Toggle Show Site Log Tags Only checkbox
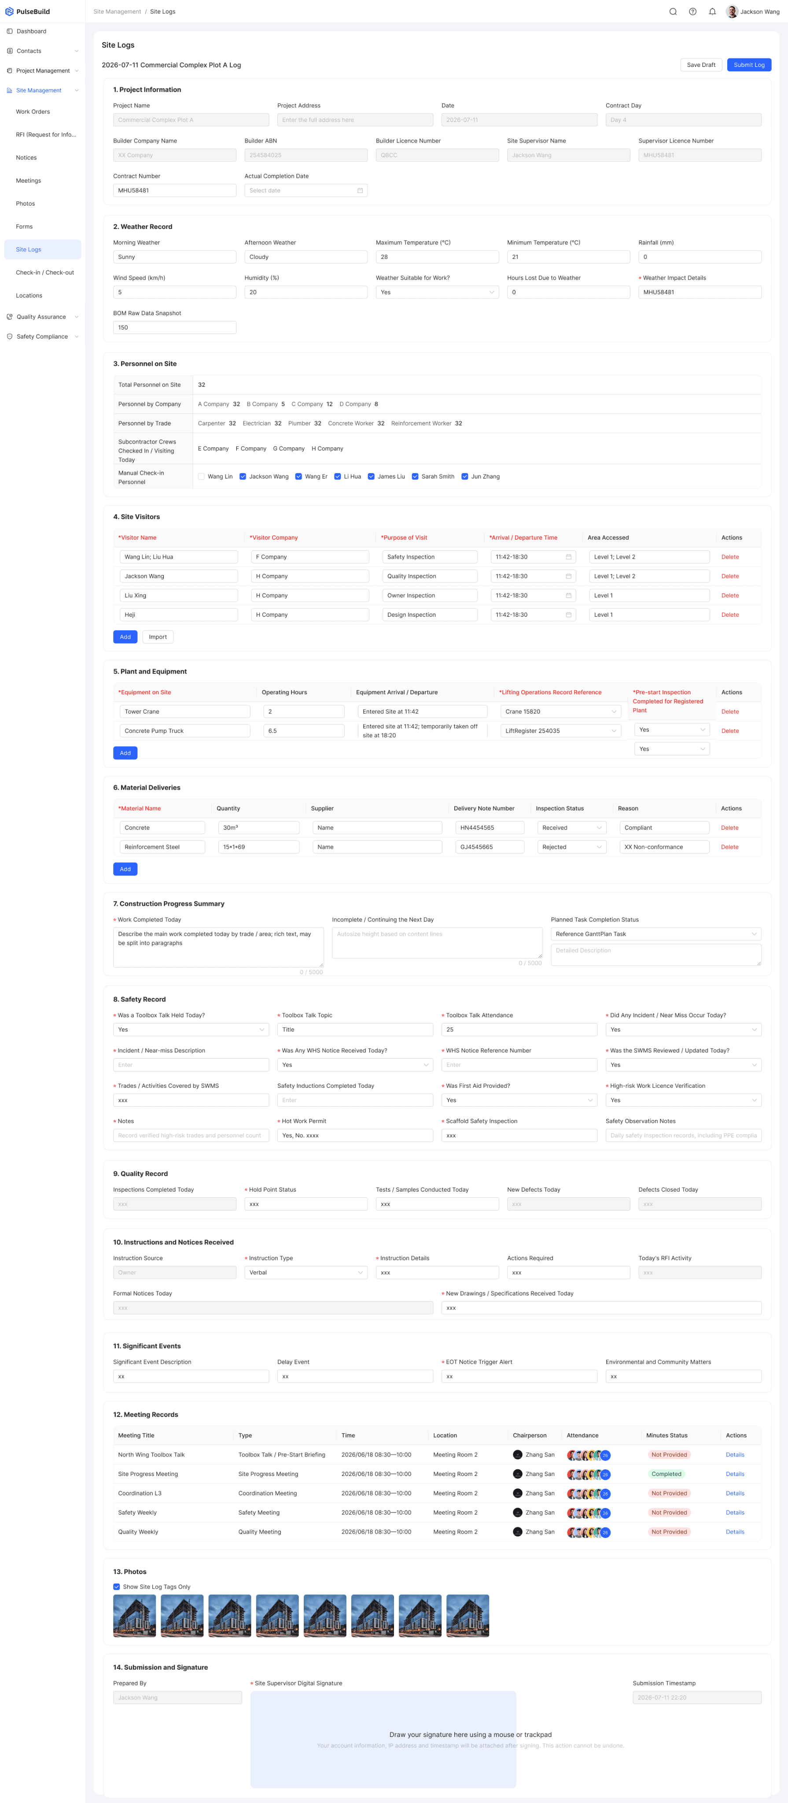 (117, 1587)
